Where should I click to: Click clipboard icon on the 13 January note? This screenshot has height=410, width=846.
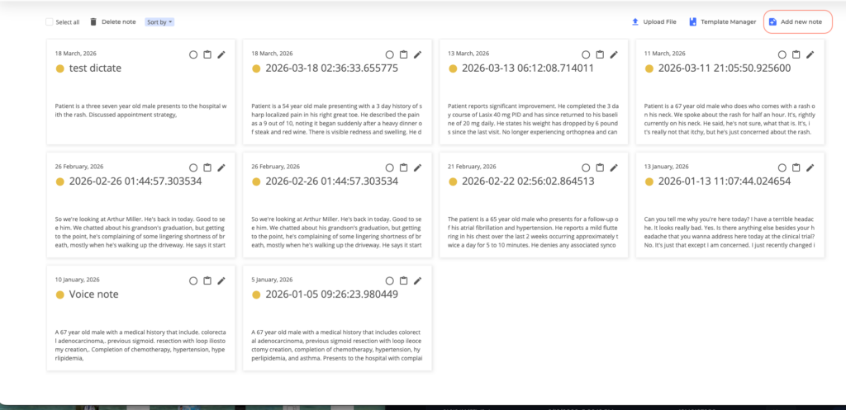(796, 167)
